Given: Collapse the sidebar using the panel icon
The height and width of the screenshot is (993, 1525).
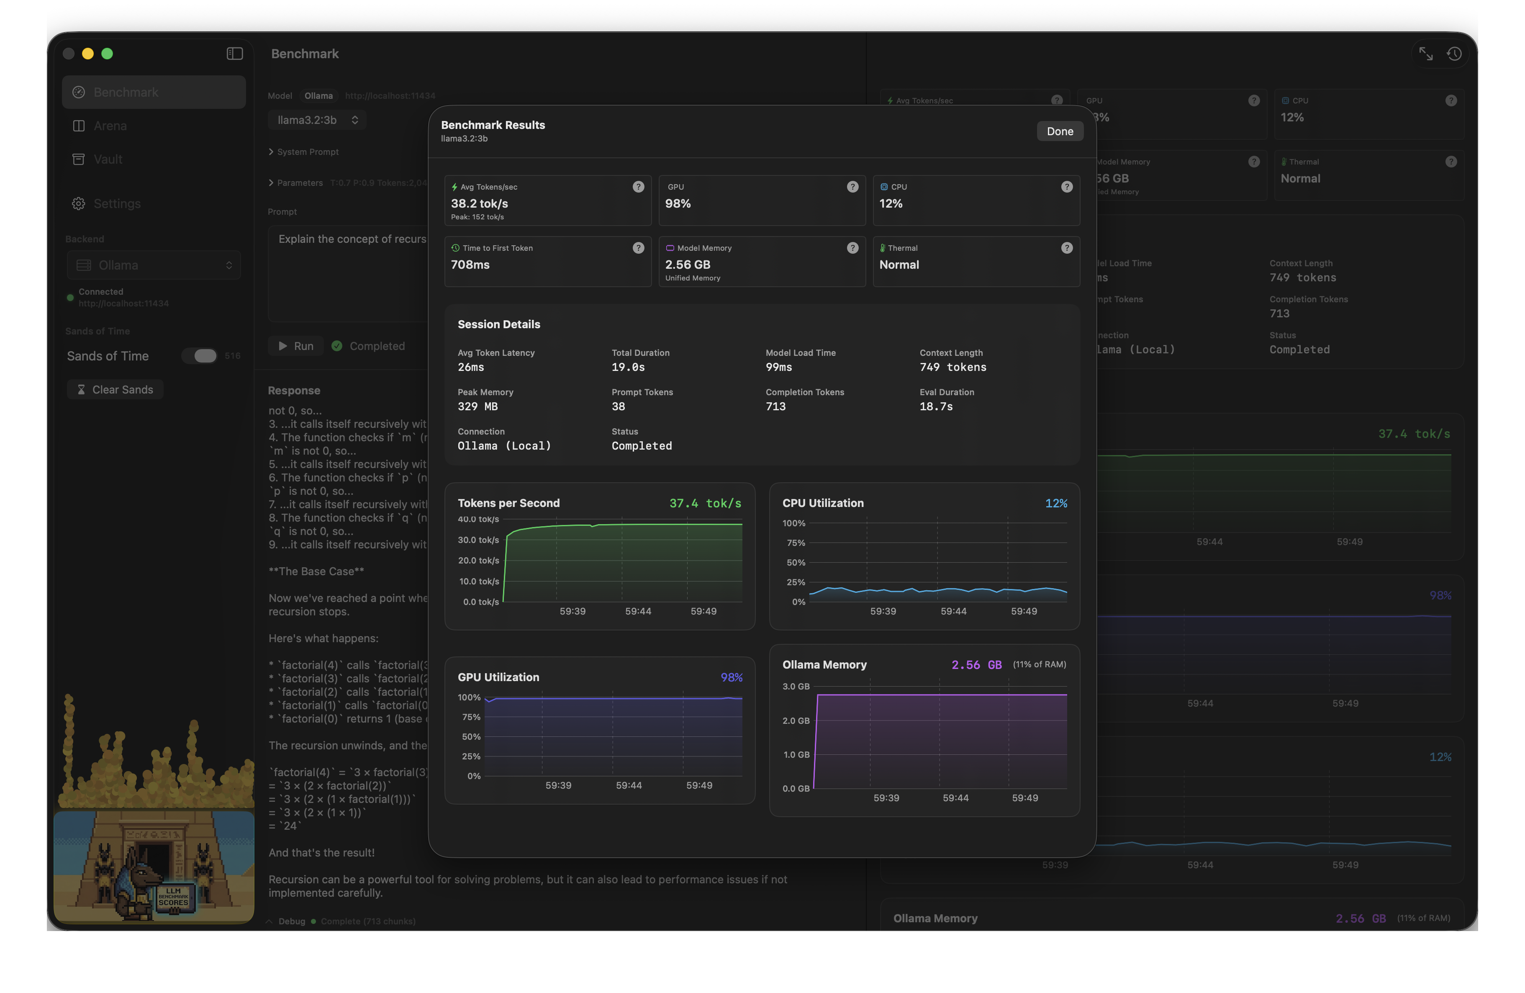Looking at the screenshot, I should pos(234,53).
